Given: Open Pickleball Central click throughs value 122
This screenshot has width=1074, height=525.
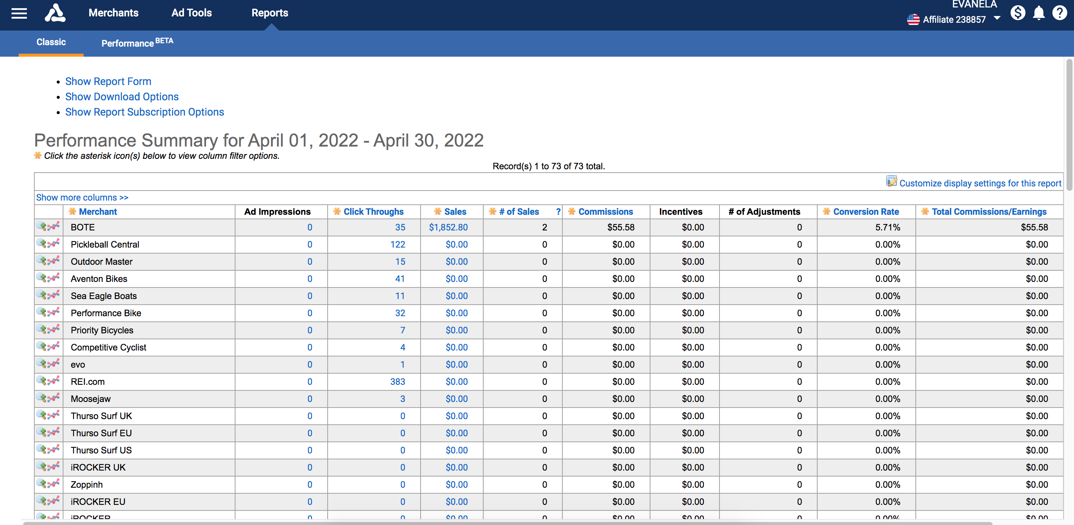Looking at the screenshot, I should click(x=398, y=245).
